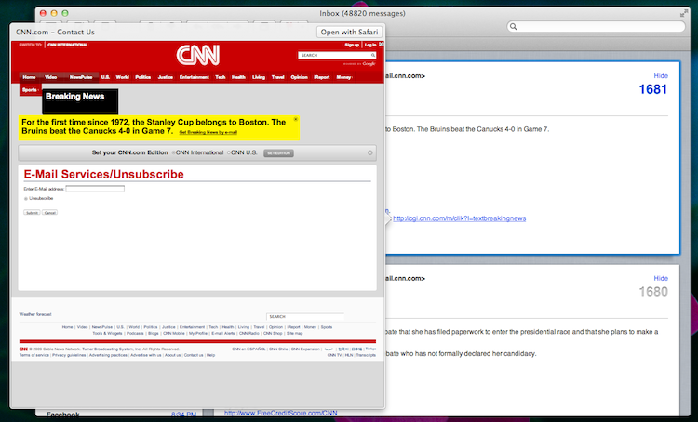Viewport: 698px width, 422px height.
Task: Click CNN Mobile footer link
Action: 174,333
